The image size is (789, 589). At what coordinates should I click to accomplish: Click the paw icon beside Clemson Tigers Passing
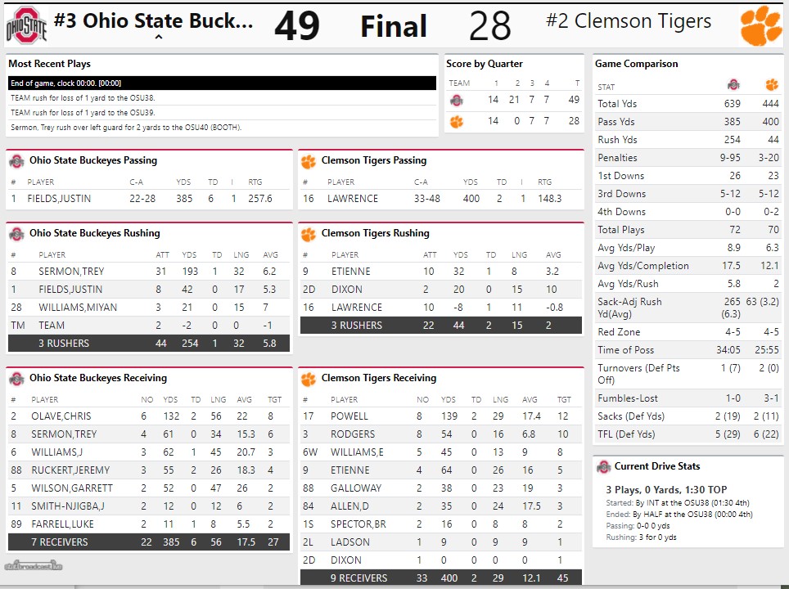[308, 161]
